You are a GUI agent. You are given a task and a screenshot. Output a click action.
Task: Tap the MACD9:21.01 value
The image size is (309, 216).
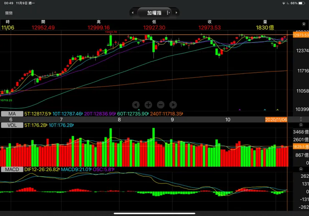click(76, 170)
